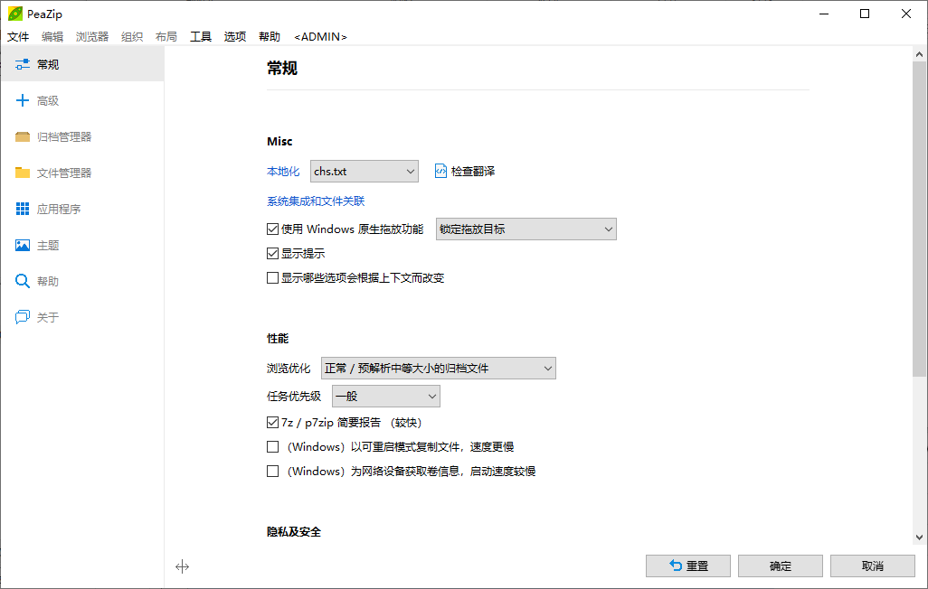Image resolution: width=928 pixels, height=589 pixels.
Task: Switch to the 高级 settings page label
Action: point(48,100)
